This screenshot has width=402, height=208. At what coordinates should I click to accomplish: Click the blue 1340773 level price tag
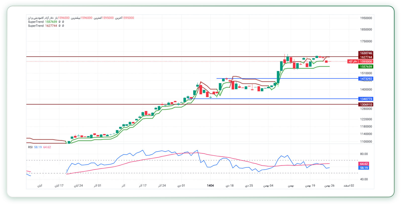(x=366, y=99)
